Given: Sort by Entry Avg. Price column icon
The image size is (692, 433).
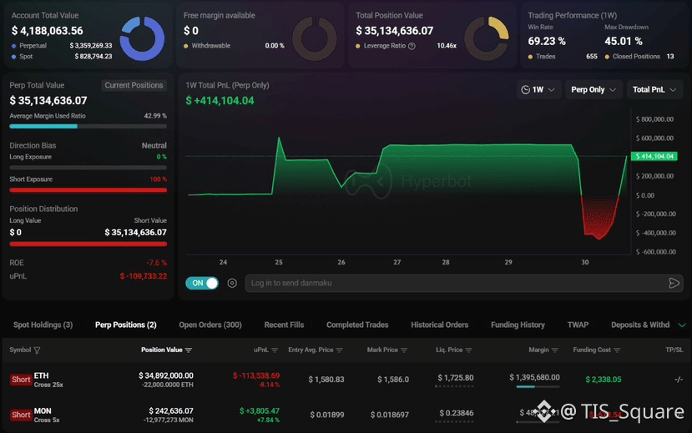Looking at the screenshot, I should pyautogui.click(x=340, y=350).
